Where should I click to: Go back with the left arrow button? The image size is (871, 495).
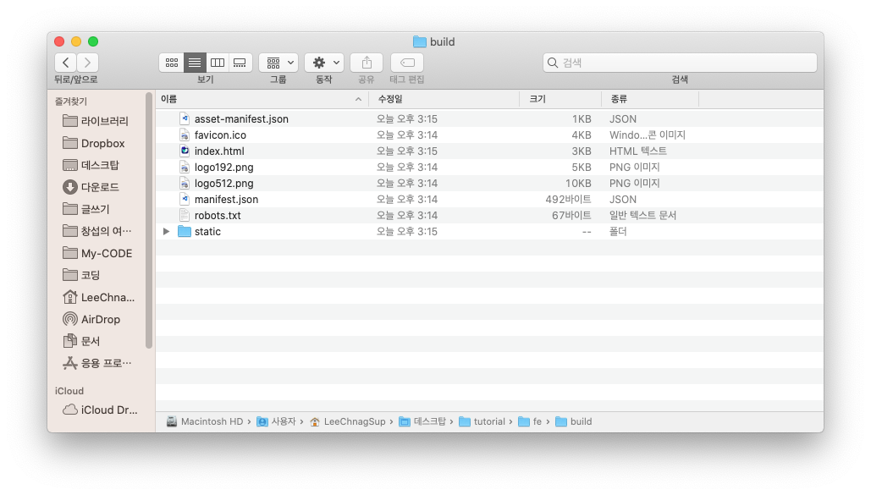pyautogui.click(x=65, y=63)
